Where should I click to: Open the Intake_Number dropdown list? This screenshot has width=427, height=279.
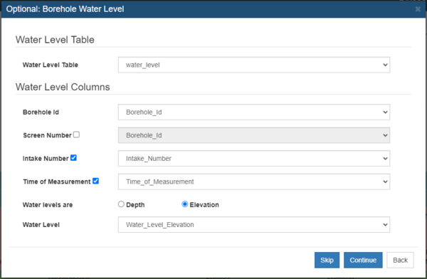(254, 158)
